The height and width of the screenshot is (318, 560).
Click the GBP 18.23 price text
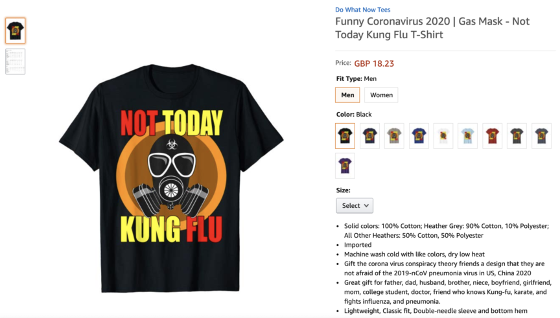tap(374, 63)
